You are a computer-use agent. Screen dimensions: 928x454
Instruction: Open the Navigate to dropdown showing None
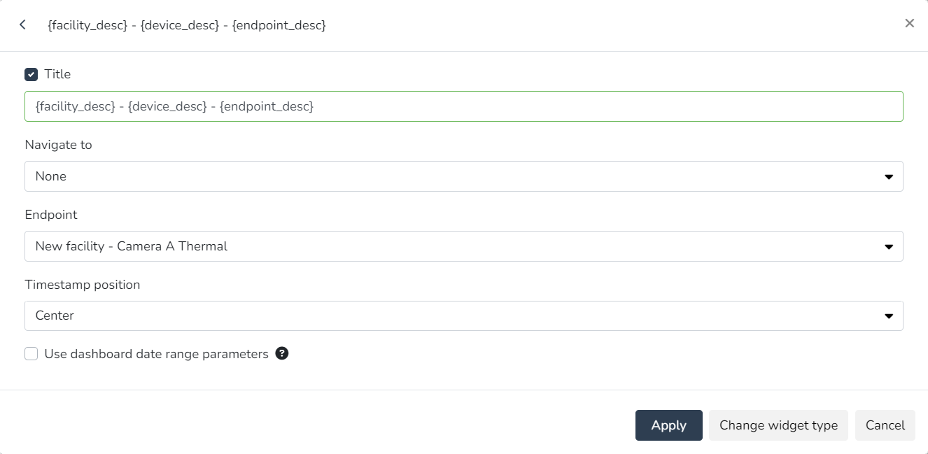[x=448, y=176]
